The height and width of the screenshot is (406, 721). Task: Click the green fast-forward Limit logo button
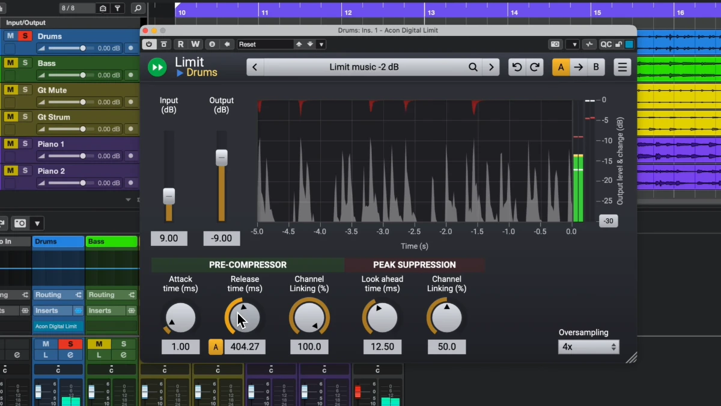click(157, 67)
